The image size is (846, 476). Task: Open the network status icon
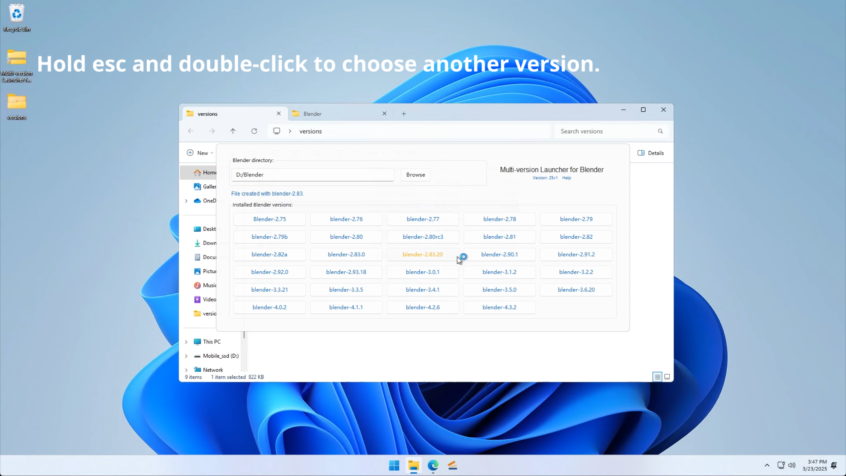781,465
